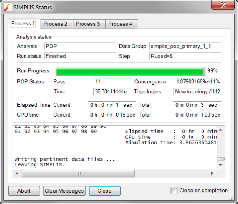Click the Analysis field showing POP
238x204 pixels.
pyautogui.click(x=80, y=46)
